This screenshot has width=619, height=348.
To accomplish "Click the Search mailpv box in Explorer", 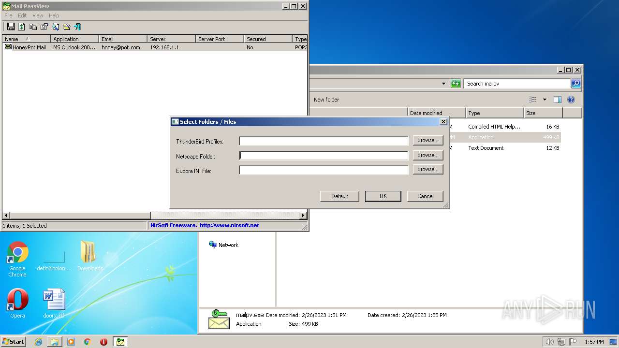I will pos(517,84).
